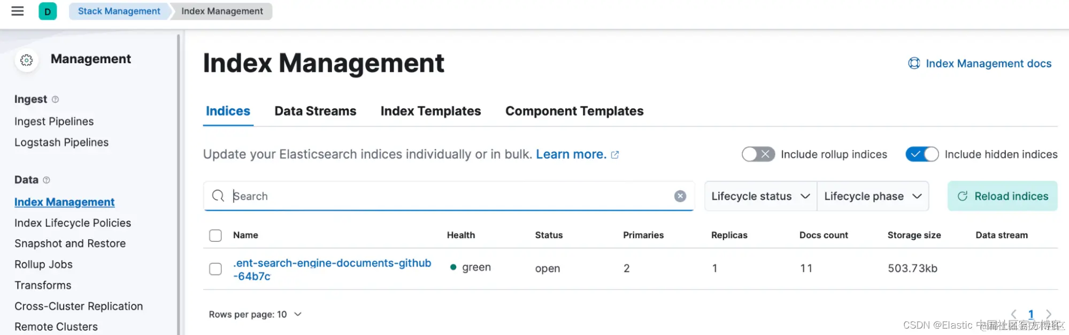Click the Management gear icon
This screenshot has height=335, width=1069.
coord(26,60)
